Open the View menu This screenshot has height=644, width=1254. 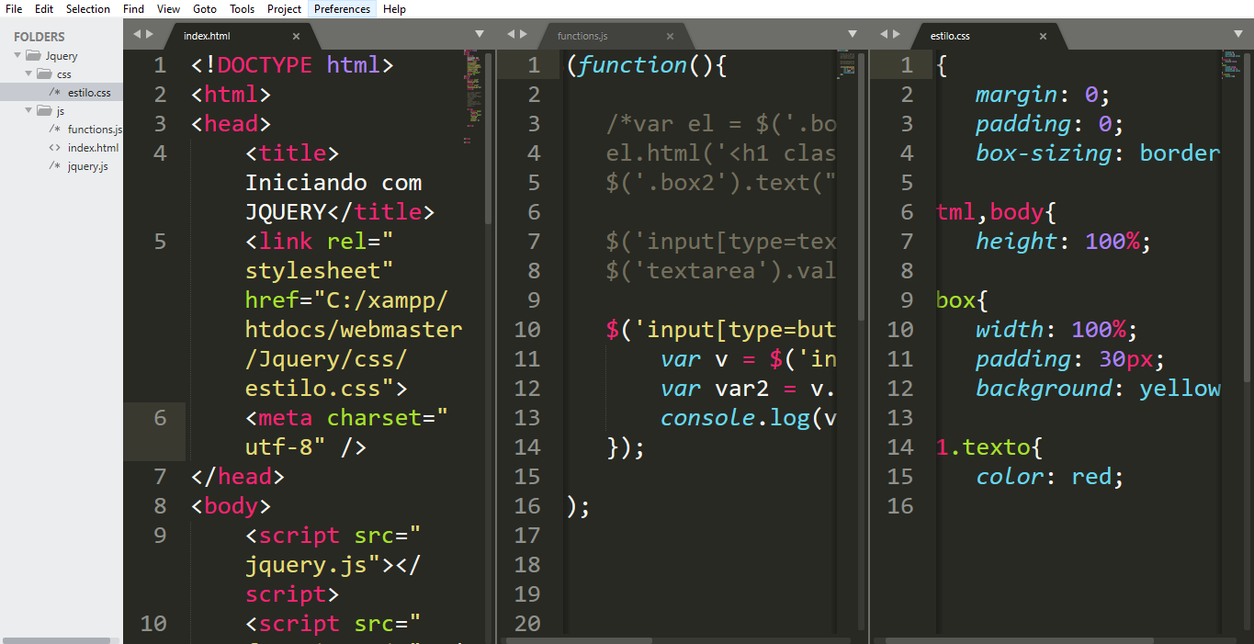click(168, 9)
